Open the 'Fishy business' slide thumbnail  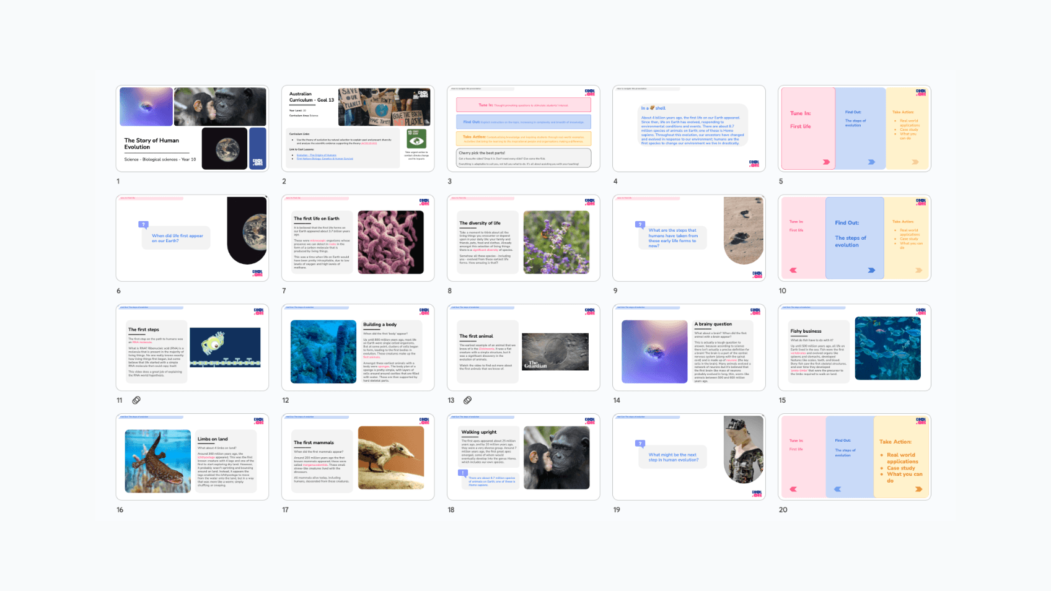[854, 348]
